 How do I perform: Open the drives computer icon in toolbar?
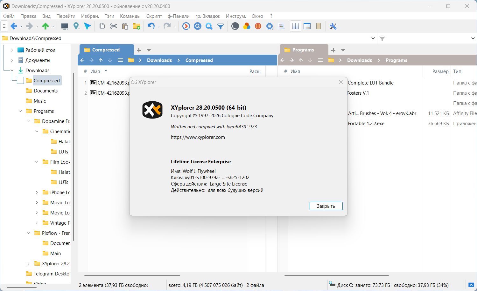click(65, 26)
